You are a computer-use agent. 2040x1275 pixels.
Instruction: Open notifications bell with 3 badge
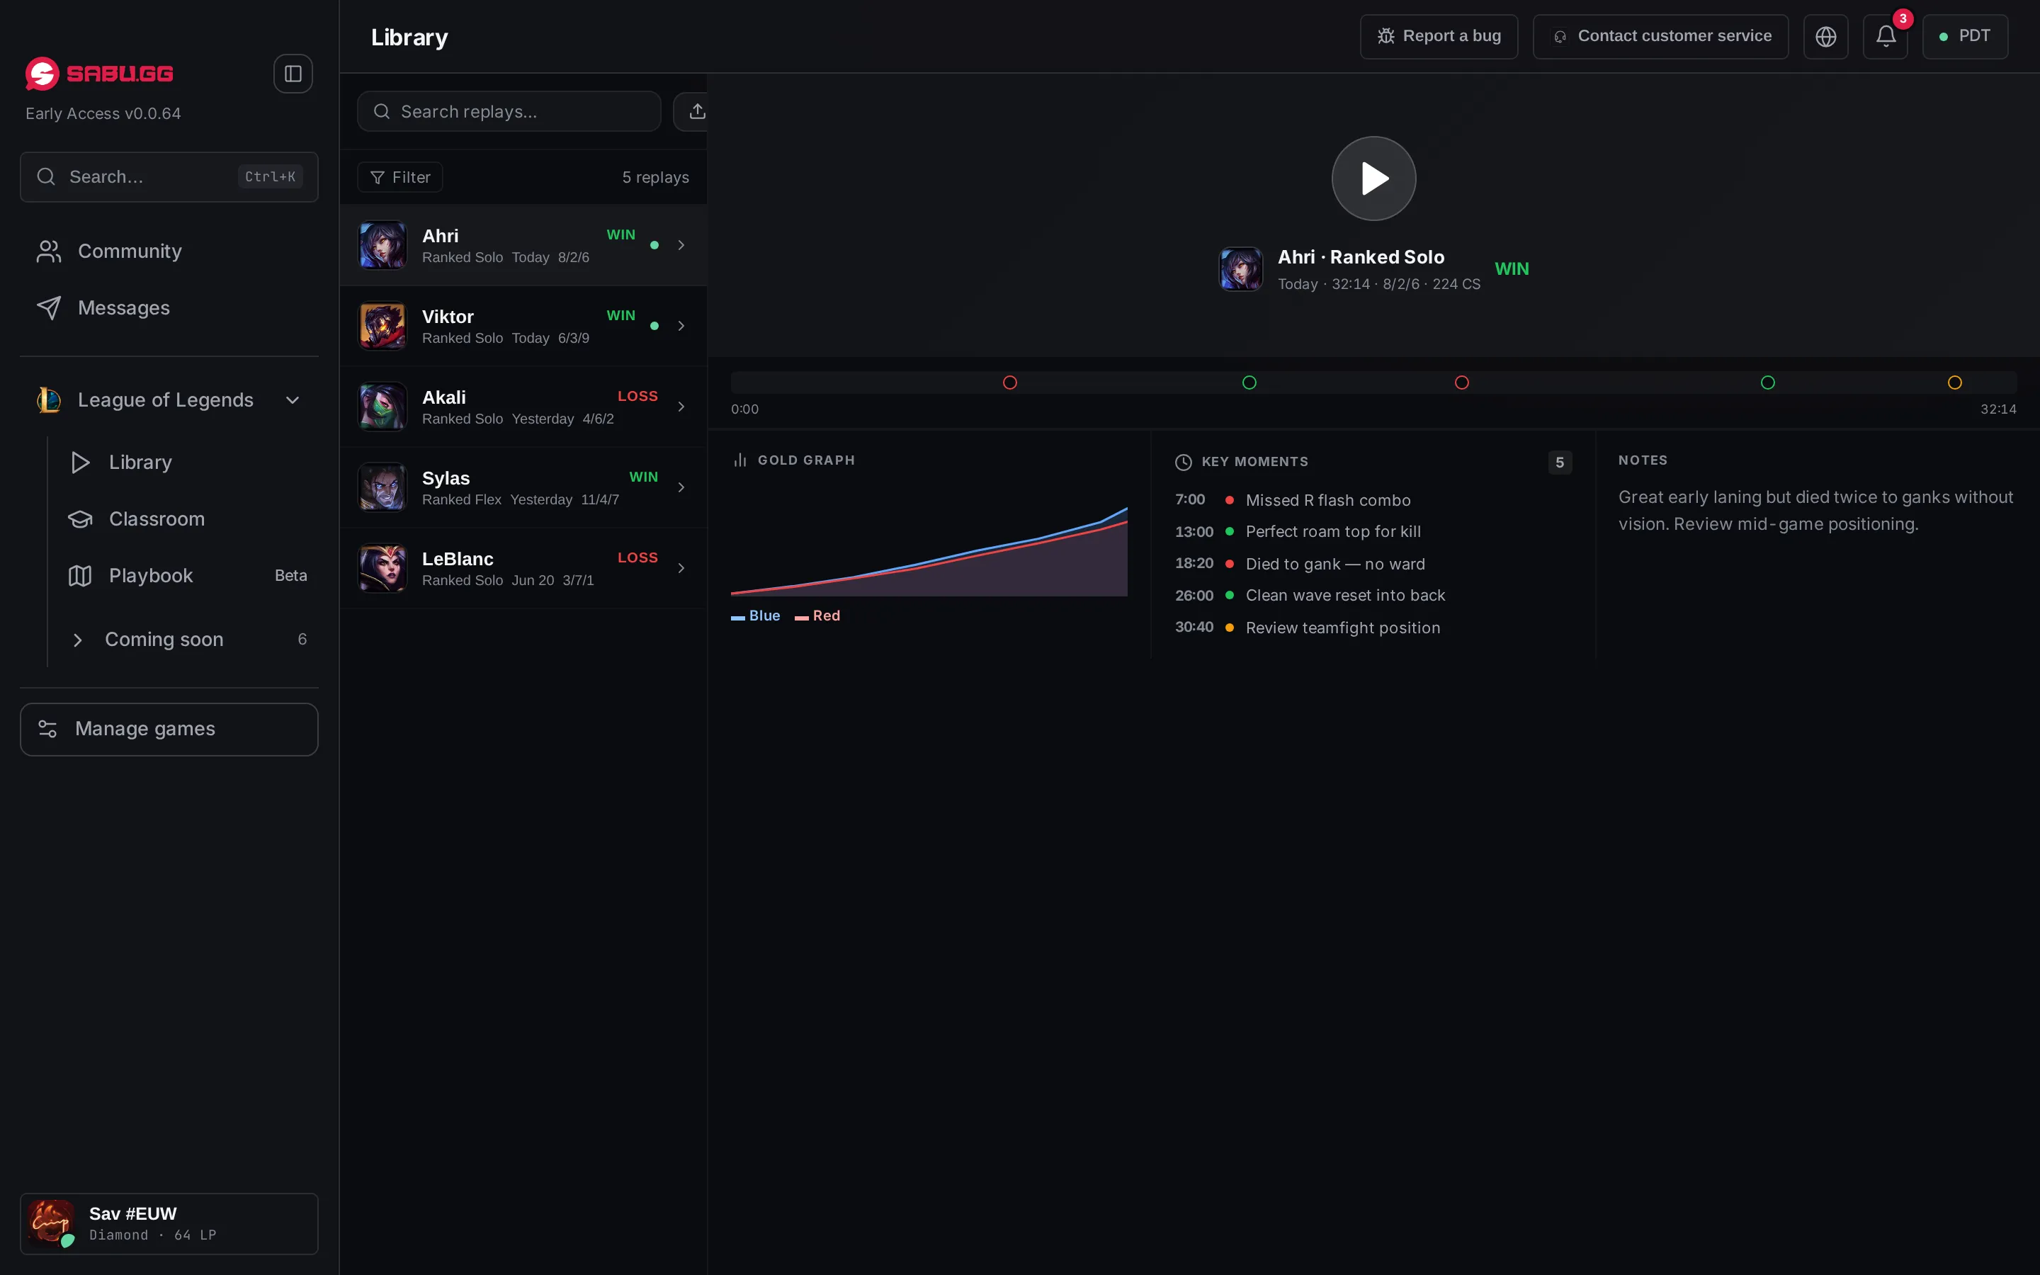[x=1885, y=36]
